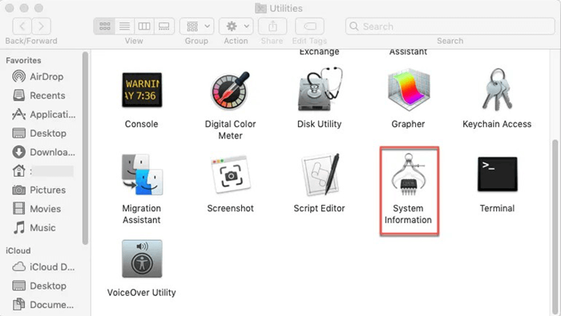Click the 'VoiceOver Utility' label text
Viewport: 561px width, 316px height.
pyautogui.click(x=142, y=293)
